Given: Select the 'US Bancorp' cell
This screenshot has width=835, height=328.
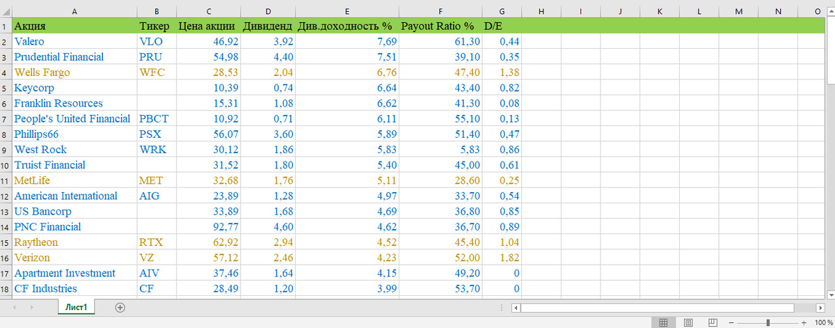Looking at the screenshot, I should click(74, 211).
